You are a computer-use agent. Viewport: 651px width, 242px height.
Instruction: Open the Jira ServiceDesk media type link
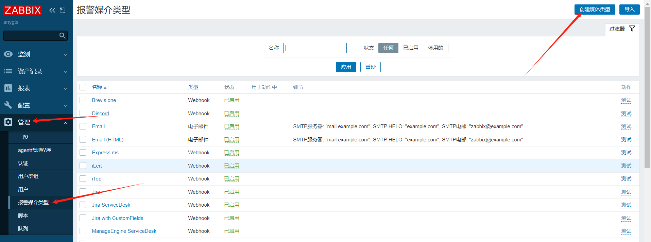(x=111, y=205)
